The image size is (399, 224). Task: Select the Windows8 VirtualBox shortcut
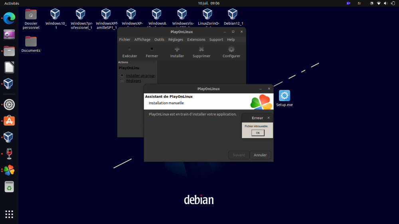[x=157, y=18]
